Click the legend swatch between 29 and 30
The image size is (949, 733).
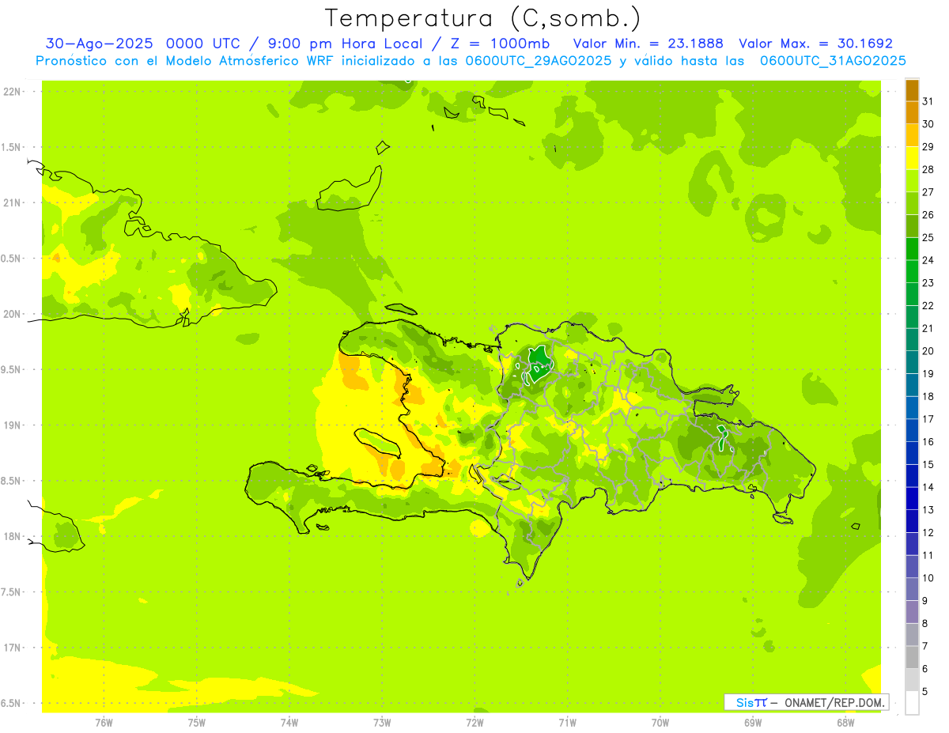click(912, 136)
